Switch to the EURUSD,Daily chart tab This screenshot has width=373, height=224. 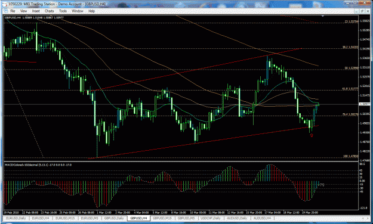16,218
